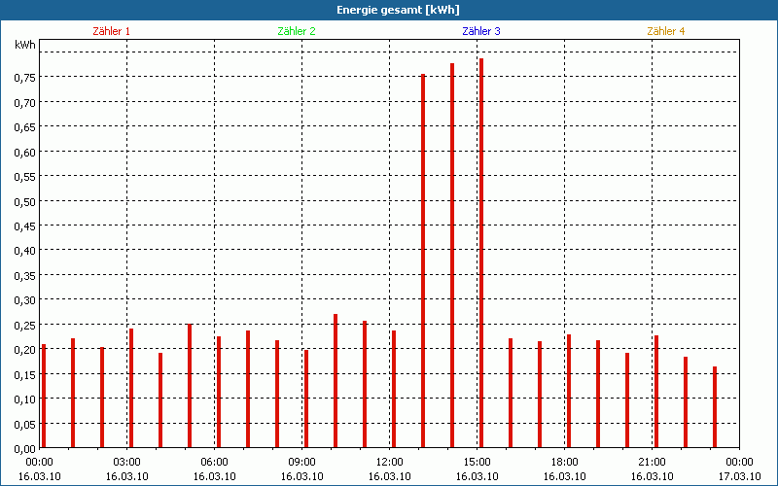Click the 0,10 y-axis label

tap(25, 399)
